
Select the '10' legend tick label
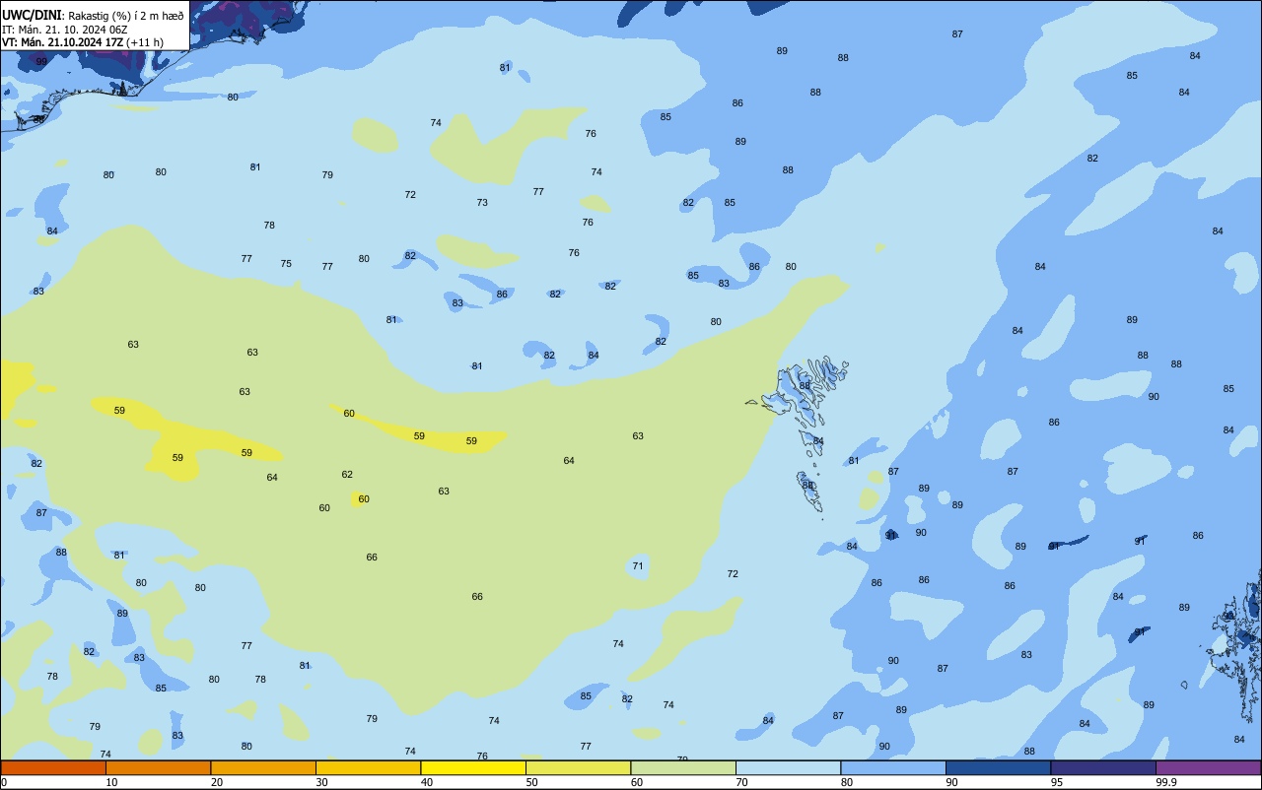(x=111, y=782)
